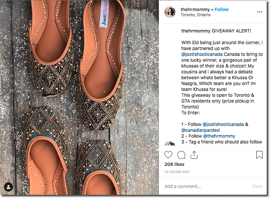Screen dimensions: 270x198
Task: Open comments via speech bubble icon
Action: pos(181,155)
